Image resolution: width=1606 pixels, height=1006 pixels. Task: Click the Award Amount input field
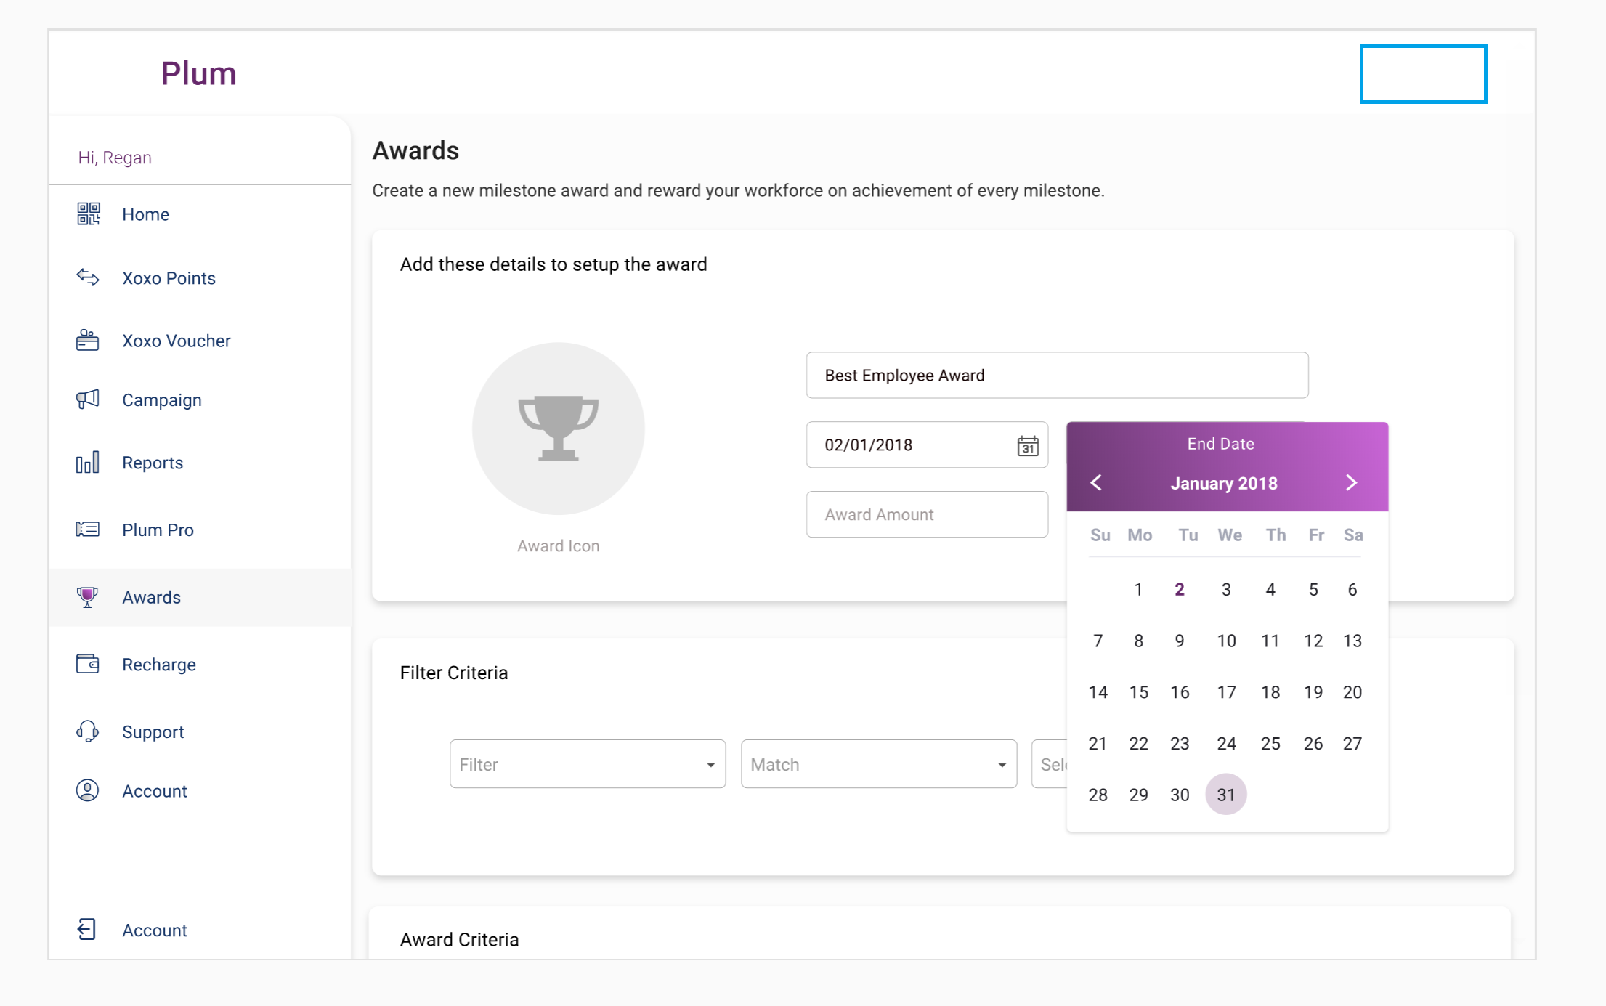tap(926, 514)
